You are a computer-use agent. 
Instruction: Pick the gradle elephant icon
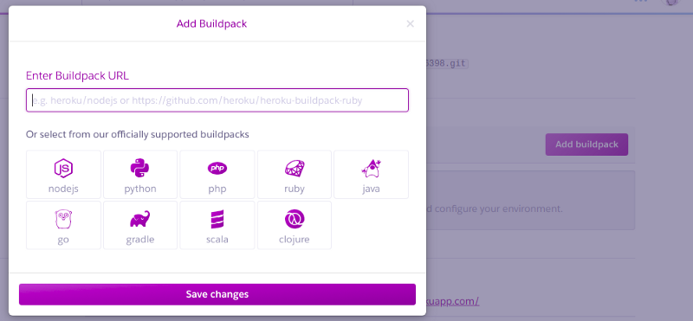click(139, 219)
